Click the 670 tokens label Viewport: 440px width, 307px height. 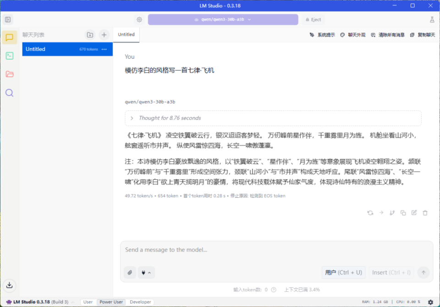(88, 49)
